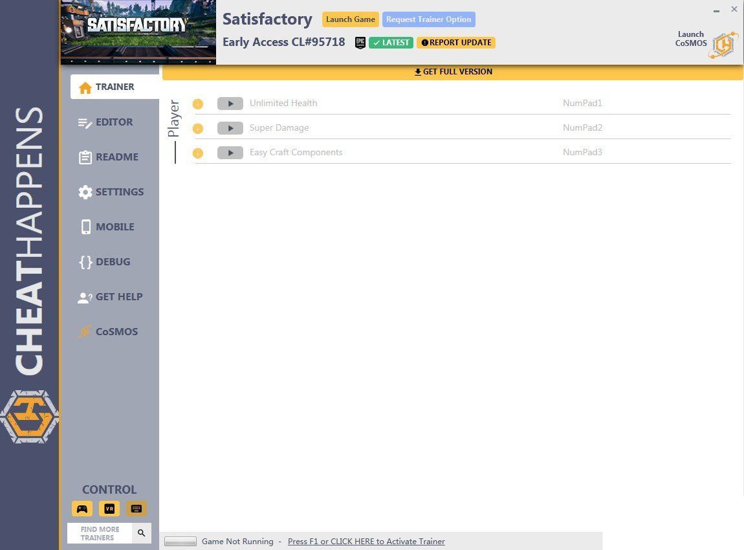Open the README tab
The width and height of the screenshot is (744, 550).
click(109, 157)
